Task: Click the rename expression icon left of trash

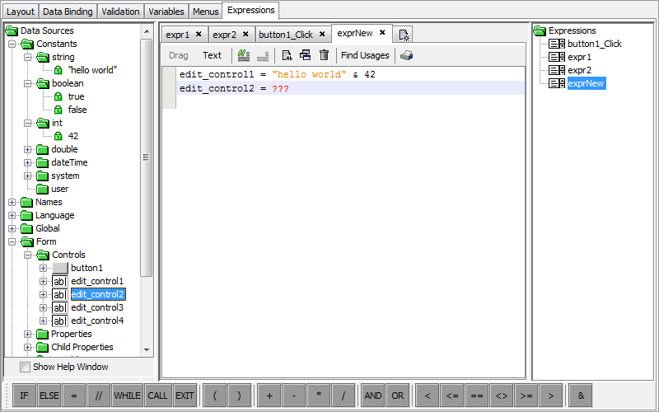Action: click(x=305, y=55)
